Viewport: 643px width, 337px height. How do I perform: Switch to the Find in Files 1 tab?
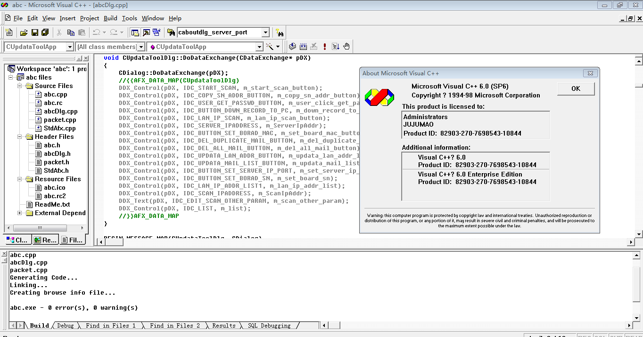pos(110,325)
